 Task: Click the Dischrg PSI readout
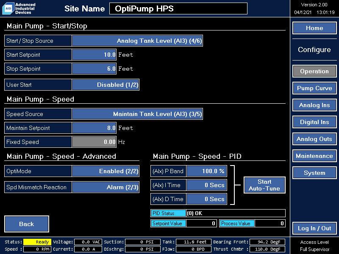(143, 249)
